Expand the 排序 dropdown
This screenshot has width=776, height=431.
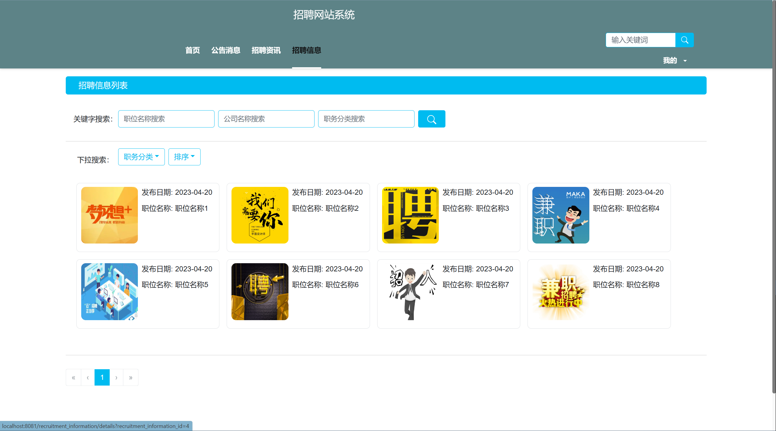pyautogui.click(x=184, y=157)
